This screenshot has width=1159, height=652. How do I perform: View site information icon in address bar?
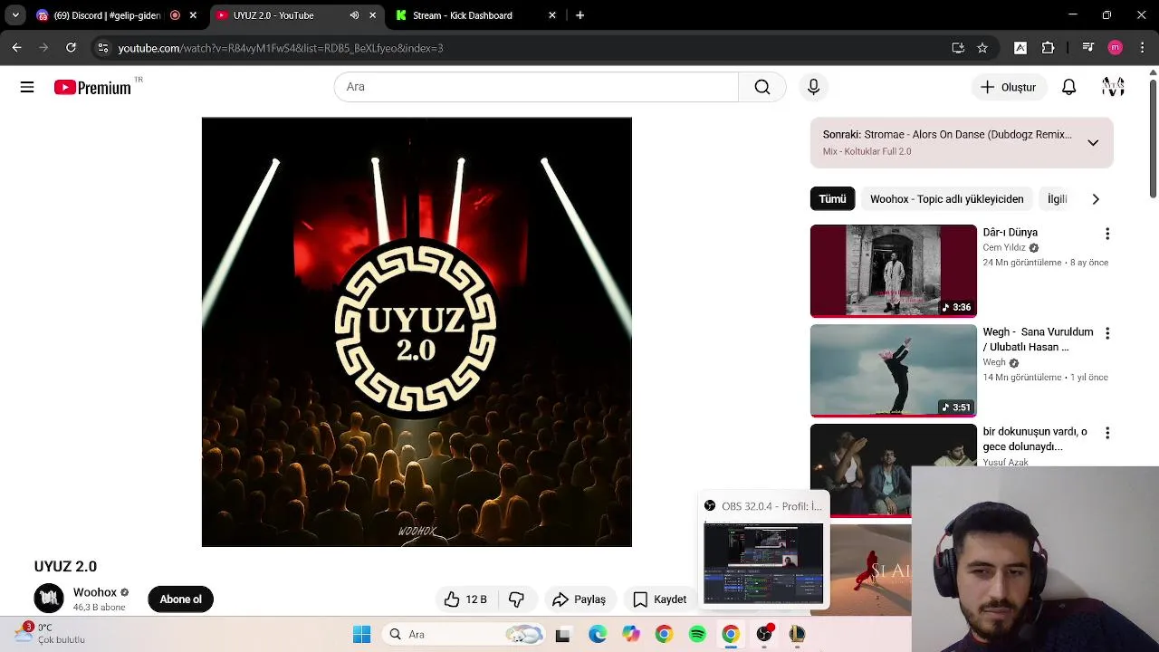pos(103,48)
